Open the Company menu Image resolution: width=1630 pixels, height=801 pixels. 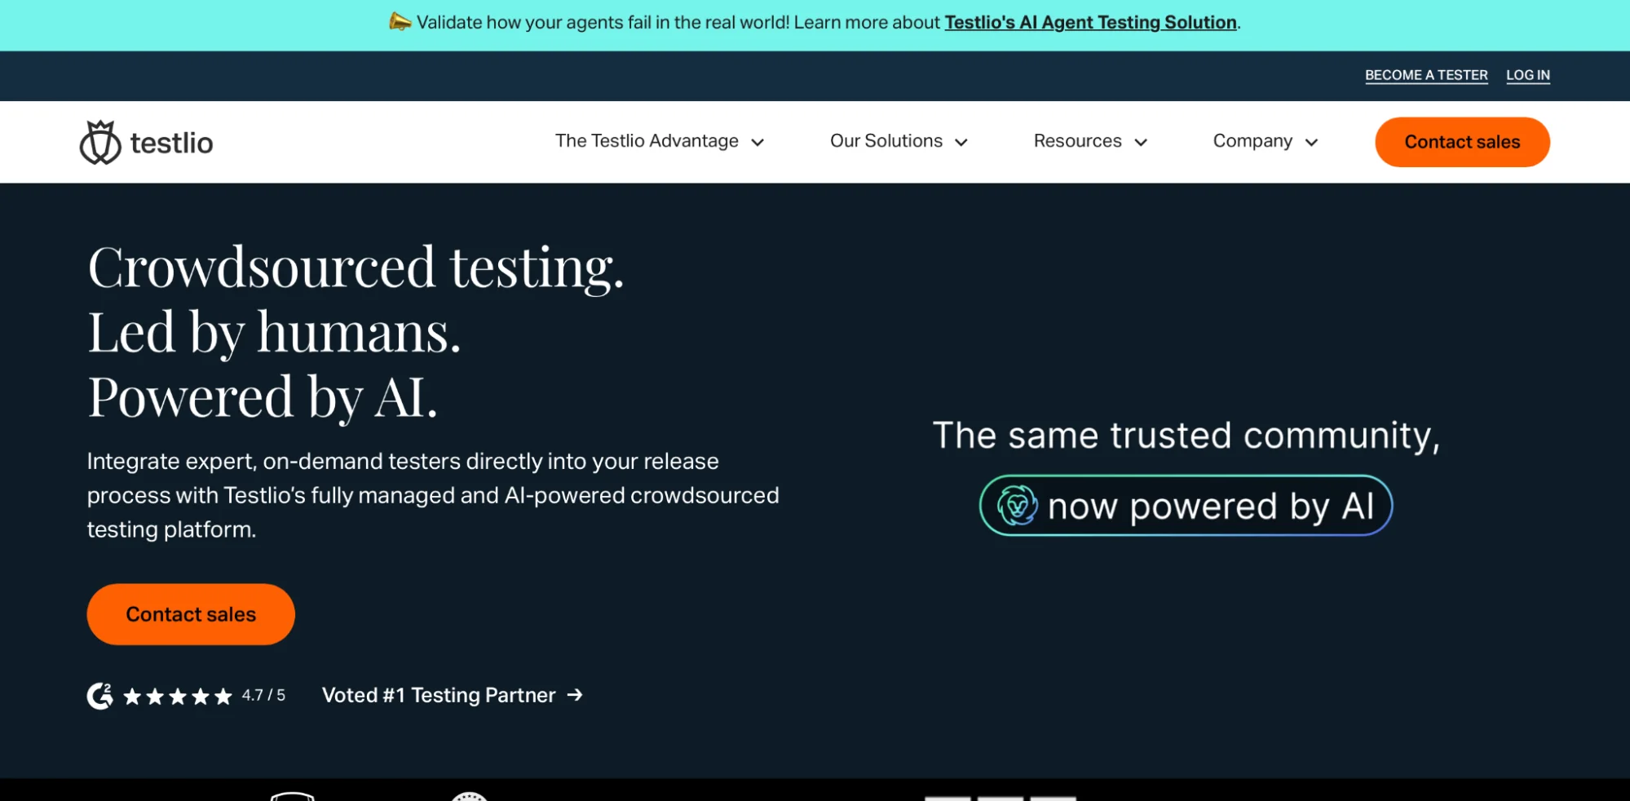tap(1266, 141)
